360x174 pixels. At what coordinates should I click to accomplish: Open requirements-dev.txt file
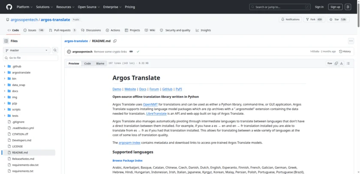[x=25, y=165]
